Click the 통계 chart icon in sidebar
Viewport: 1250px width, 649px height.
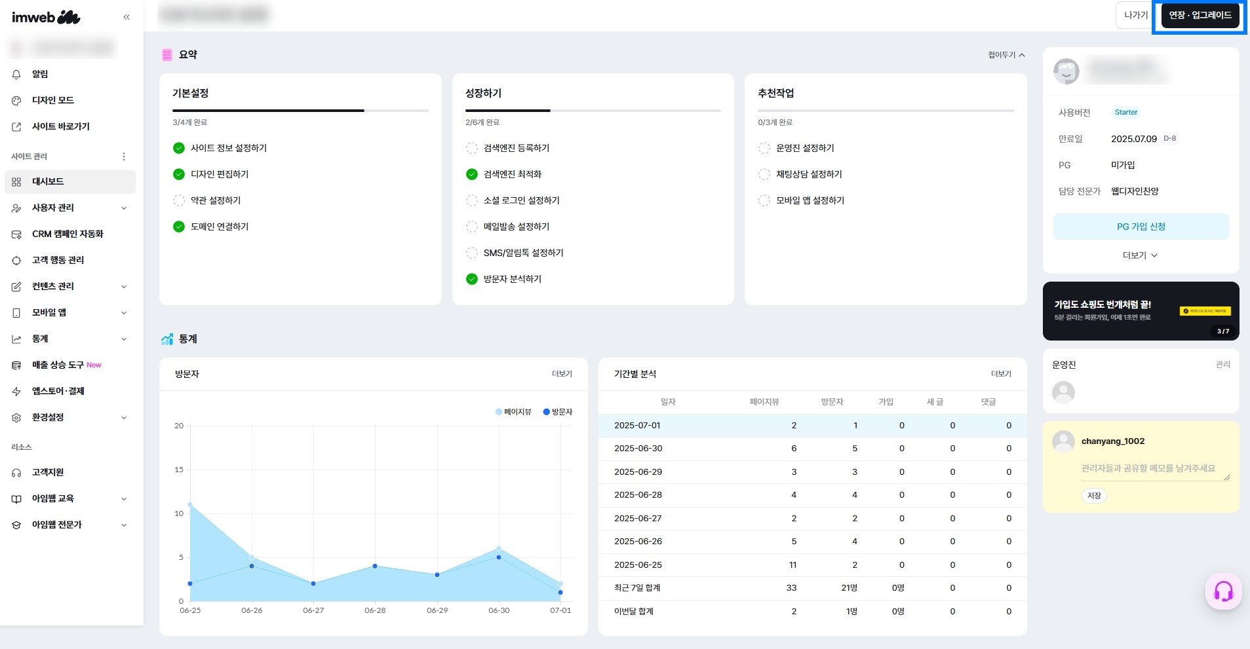(16, 339)
